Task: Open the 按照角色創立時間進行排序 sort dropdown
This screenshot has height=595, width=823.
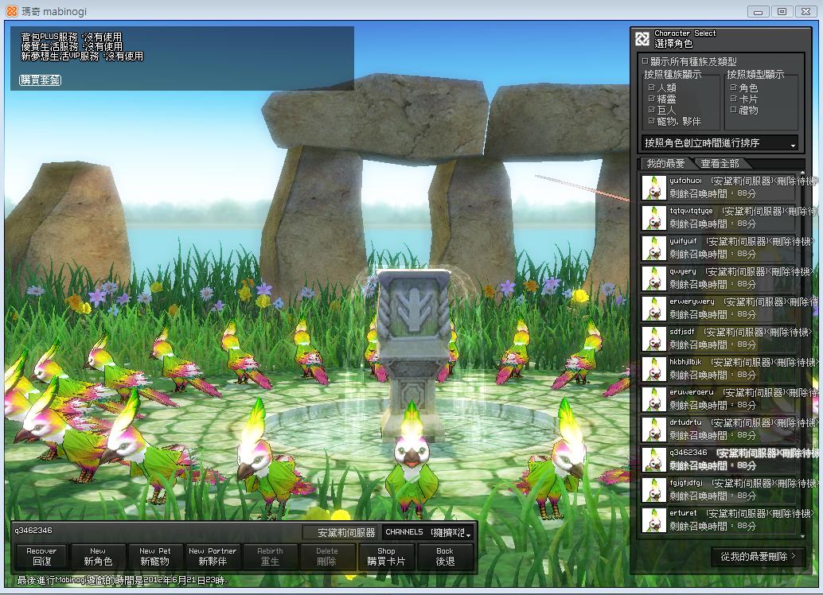Action: click(x=720, y=143)
